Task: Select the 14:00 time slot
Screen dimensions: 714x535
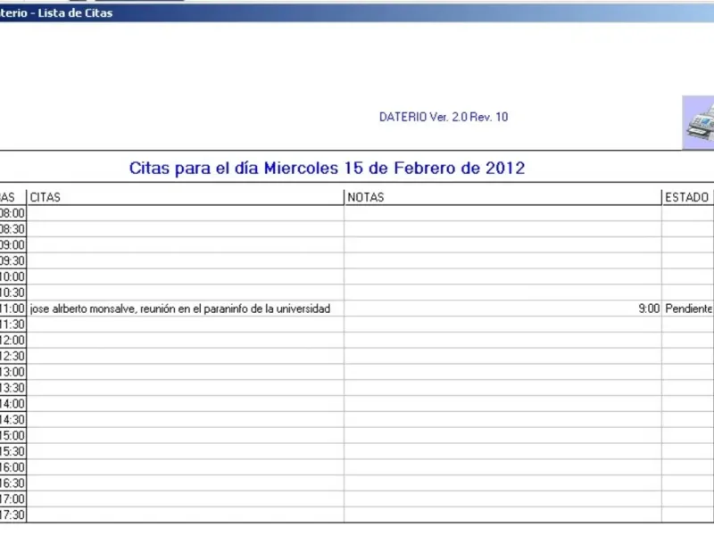Action: (12, 404)
